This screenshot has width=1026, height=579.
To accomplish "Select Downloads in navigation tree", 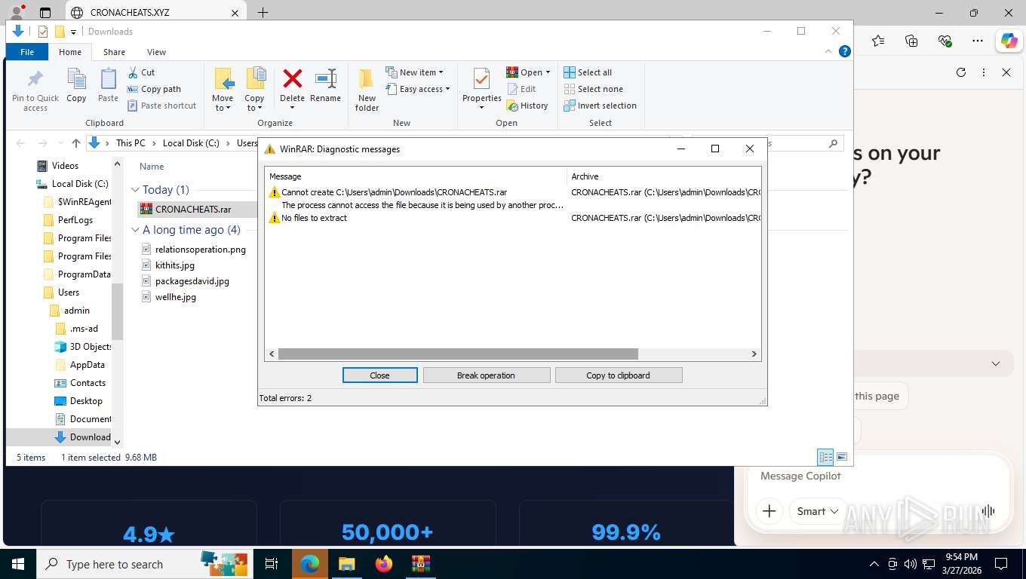I will [90, 437].
